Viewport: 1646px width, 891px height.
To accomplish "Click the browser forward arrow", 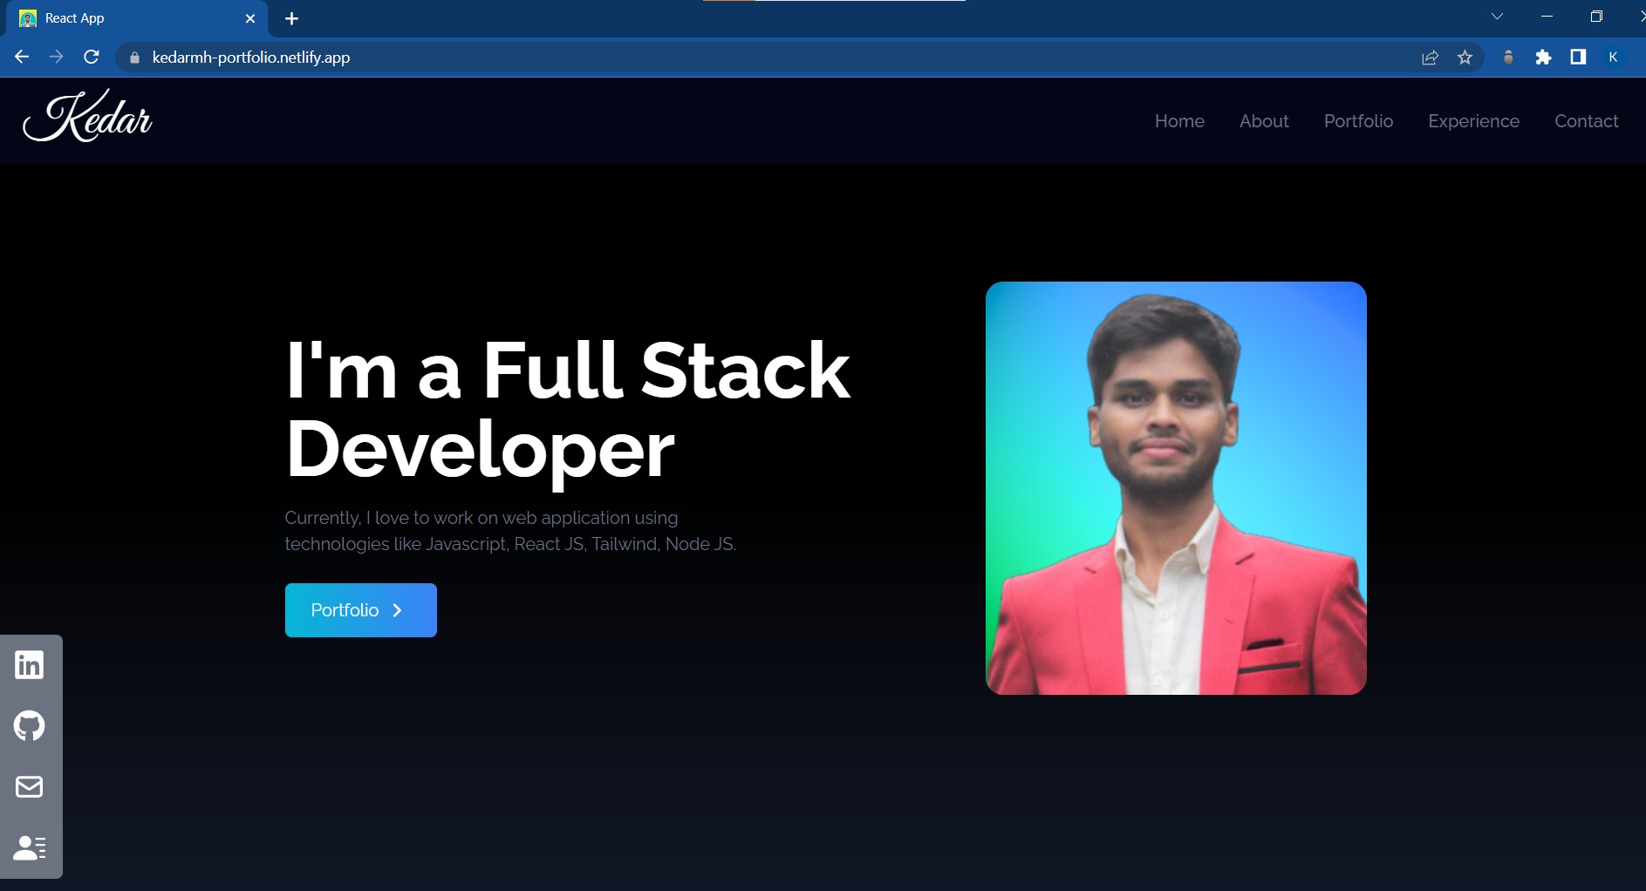I will [57, 57].
